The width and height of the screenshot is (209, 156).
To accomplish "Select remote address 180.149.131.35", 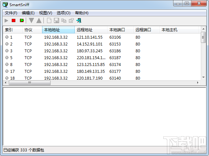I will pyautogui.click(x=91, y=71).
